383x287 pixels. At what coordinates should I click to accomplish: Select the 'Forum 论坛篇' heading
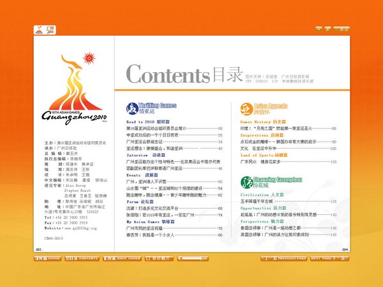(x=140, y=202)
